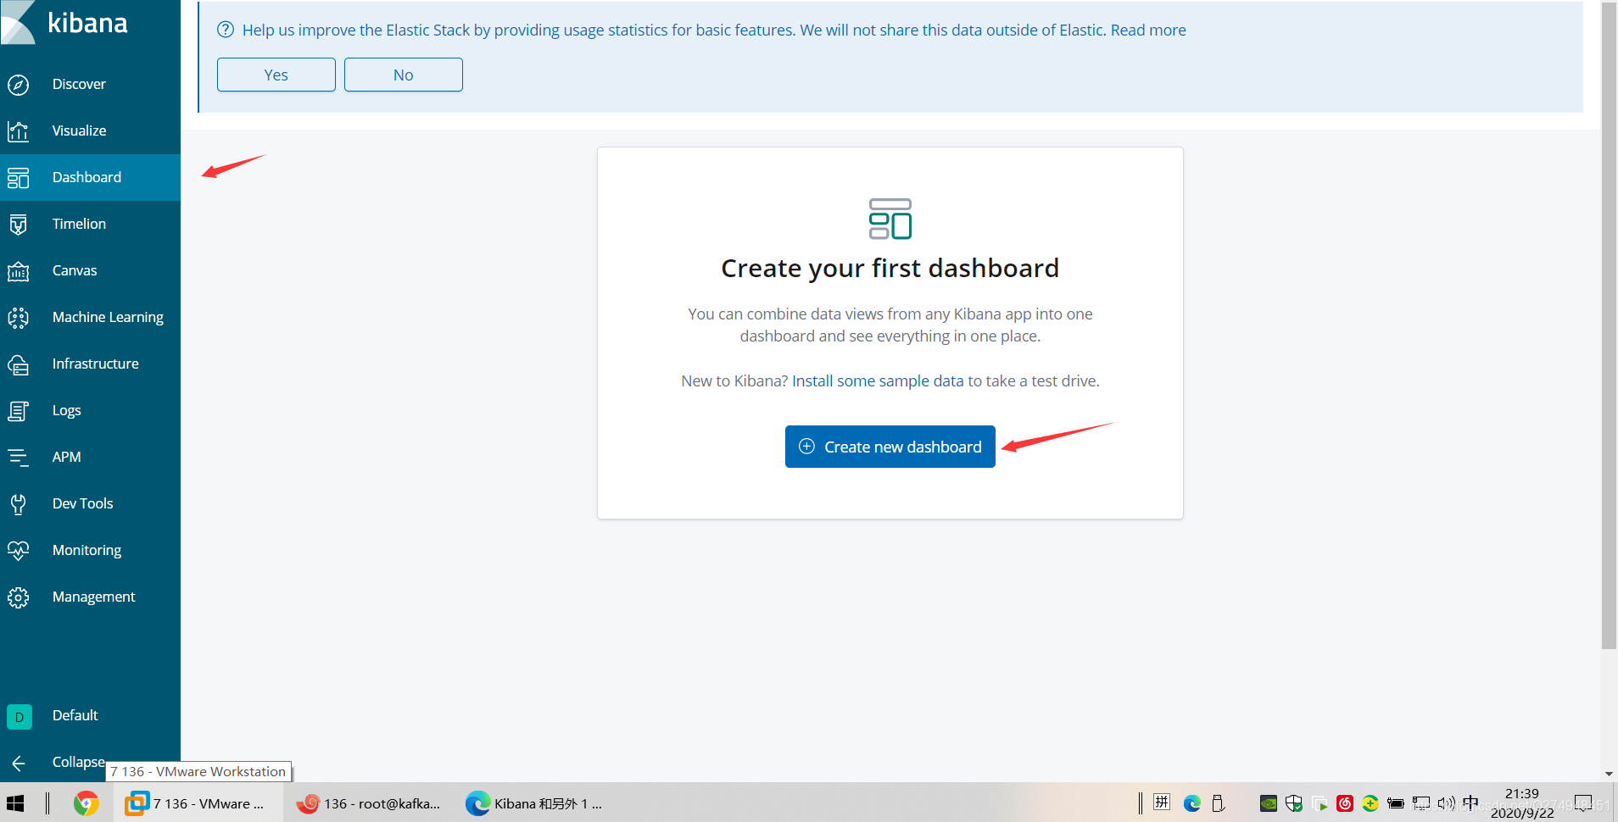This screenshot has width=1618, height=822.
Task: Click the safely remove hardware USB icon
Action: pyautogui.click(x=1219, y=803)
